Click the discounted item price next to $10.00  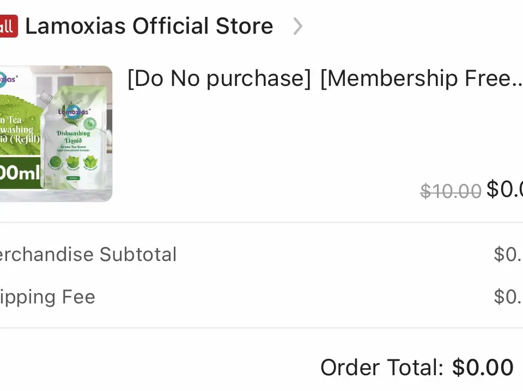tap(504, 189)
